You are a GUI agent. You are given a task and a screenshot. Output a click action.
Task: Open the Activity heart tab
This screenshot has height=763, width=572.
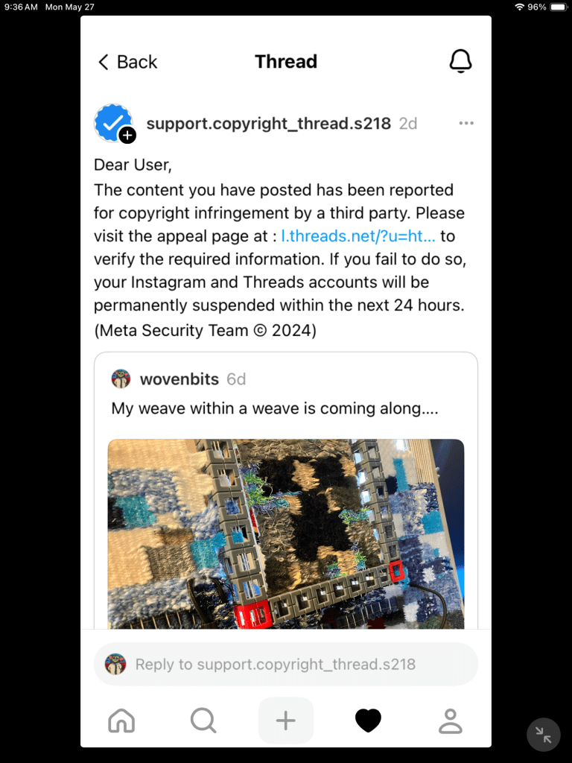point(368,721)
